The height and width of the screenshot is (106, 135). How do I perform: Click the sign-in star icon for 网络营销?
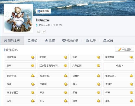click(33, 57)
